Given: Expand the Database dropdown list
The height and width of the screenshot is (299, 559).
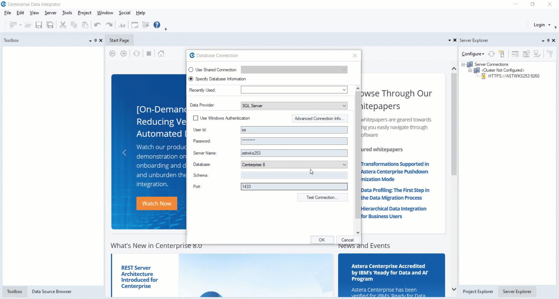Looking at the screenshot, I should click(344, 165).
